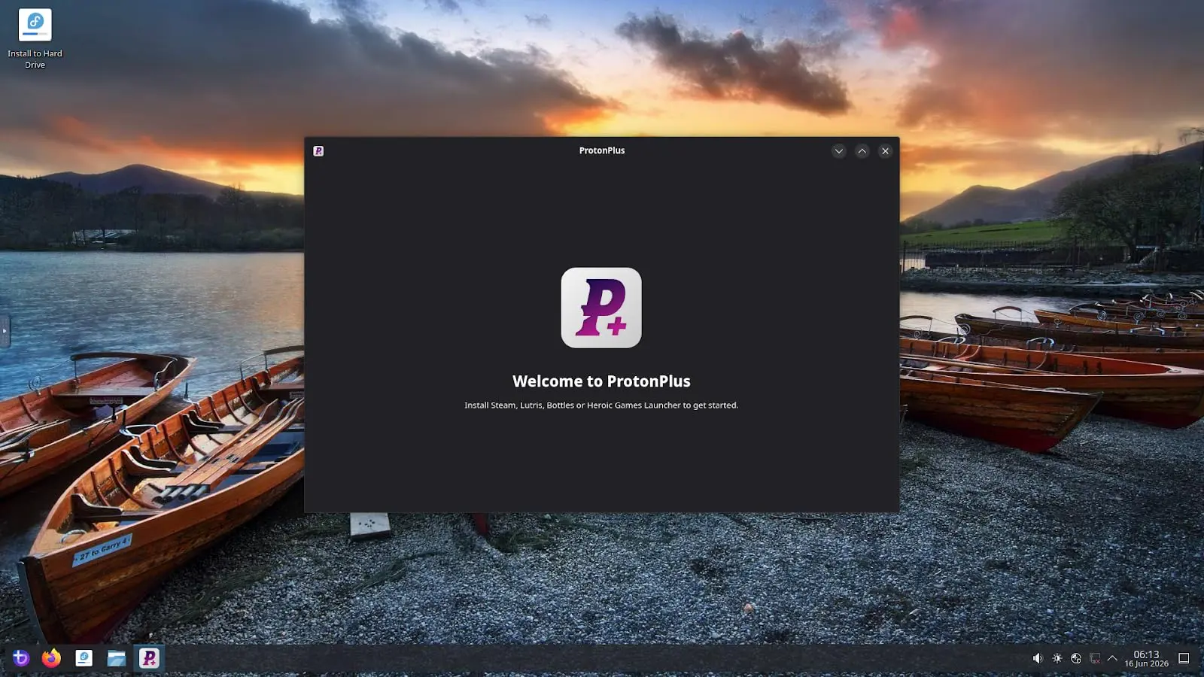
Task: Launch Firefox from the taskbar
Action: (51, 658)
